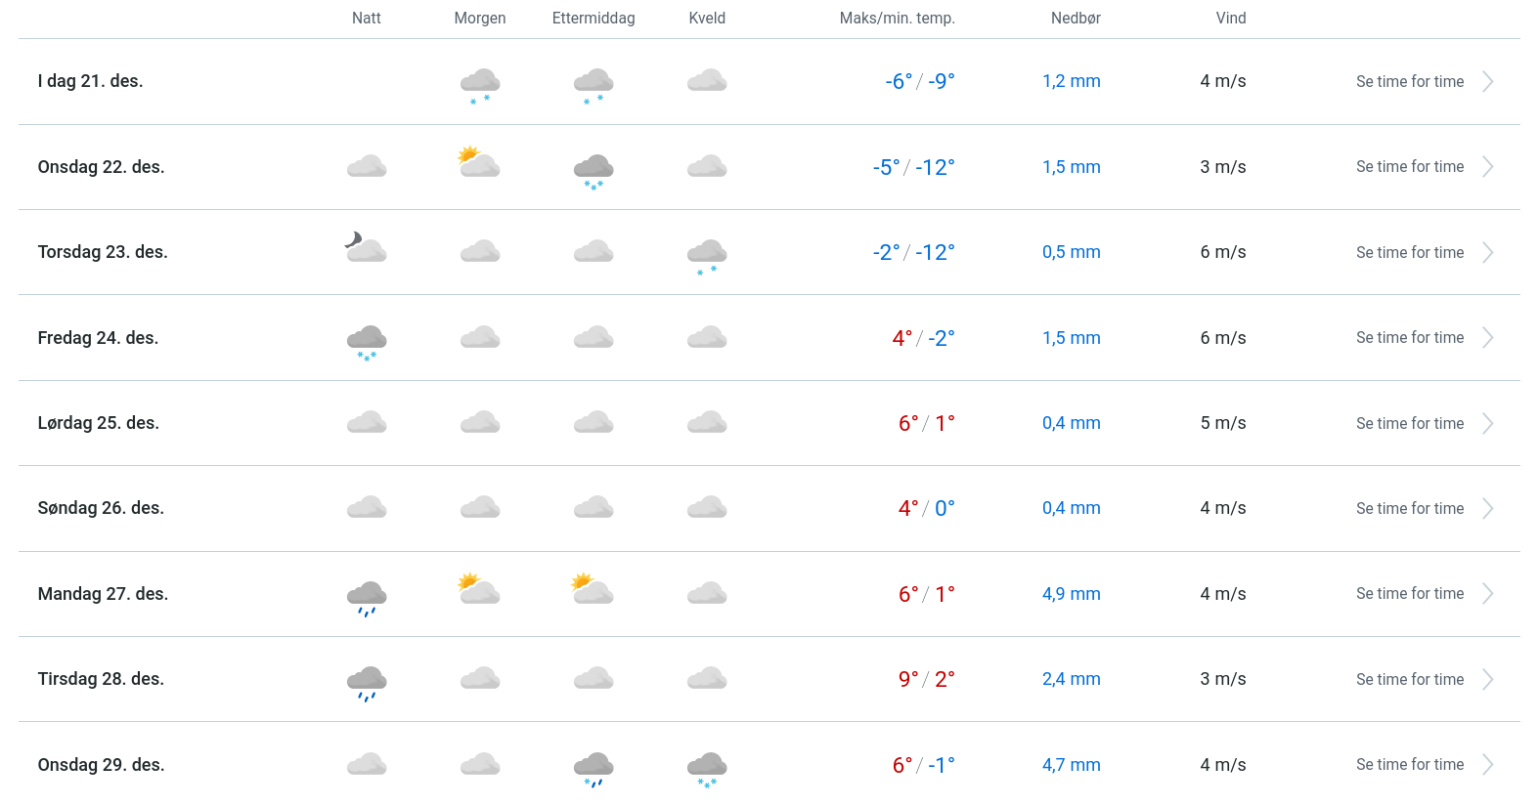
Task: Expand the chevron for I dag 21. des.
Action: [x=1487, y=82]
